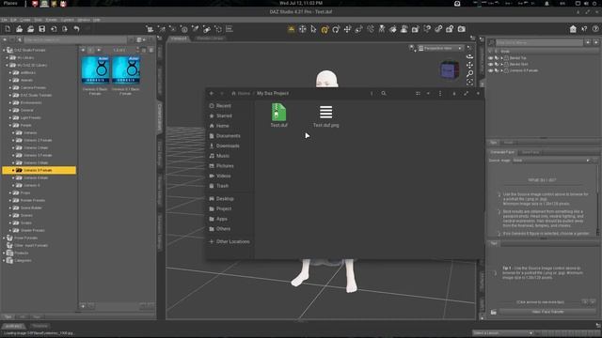The height and width of the screenshot is (338, 602).
Task: Toggle the selectable icon on the Bardot Top row
Action: pos(497,58)
